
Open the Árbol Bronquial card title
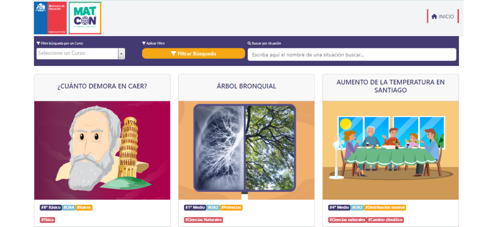[246, 86]
